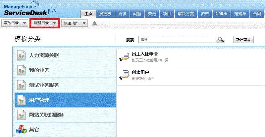The image size is (265, 137).
Task: Expand the 服务目录 dropdown arrow
Action: (x=55, y=23)
